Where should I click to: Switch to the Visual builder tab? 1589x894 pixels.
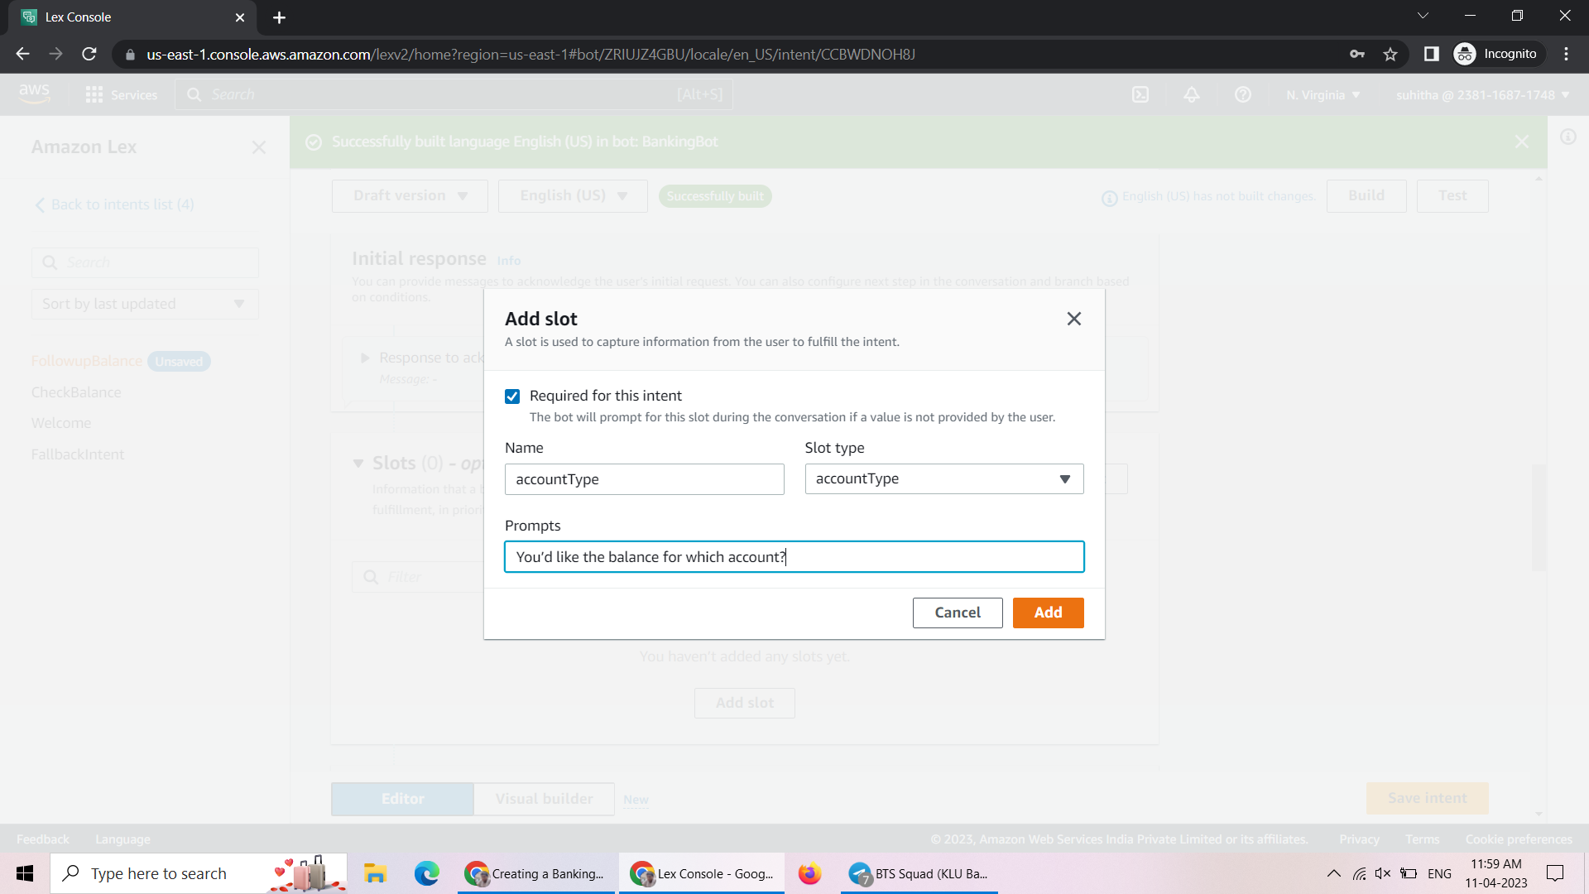[x=544, y=798]
